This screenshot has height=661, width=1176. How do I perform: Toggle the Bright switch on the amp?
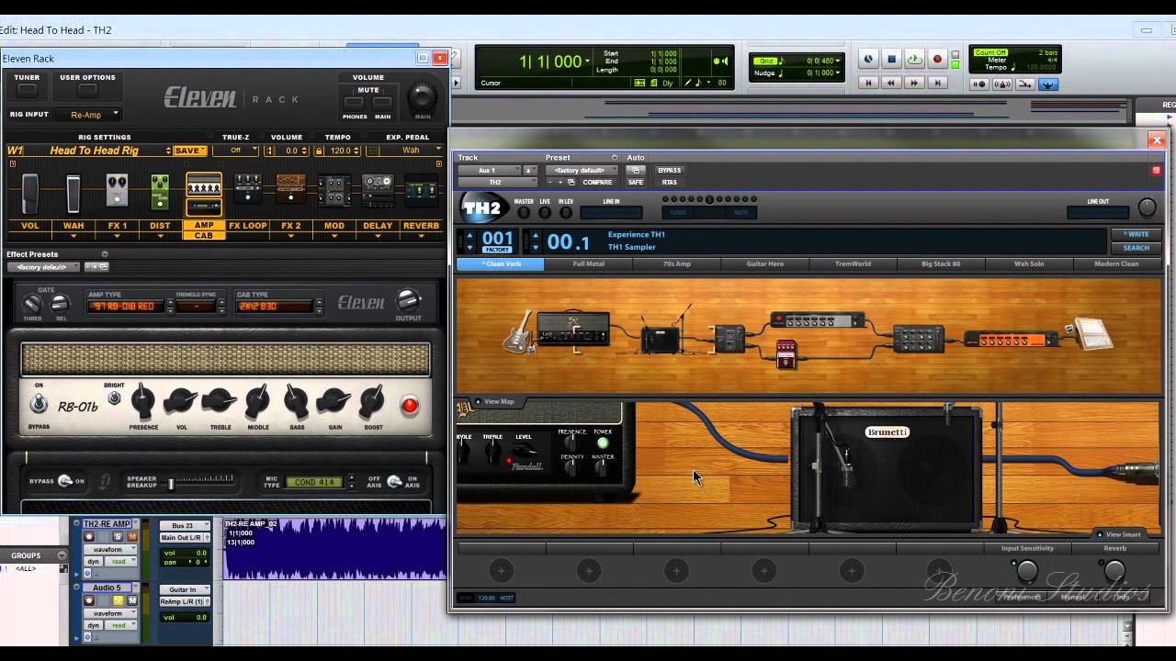tap(114, 398)
